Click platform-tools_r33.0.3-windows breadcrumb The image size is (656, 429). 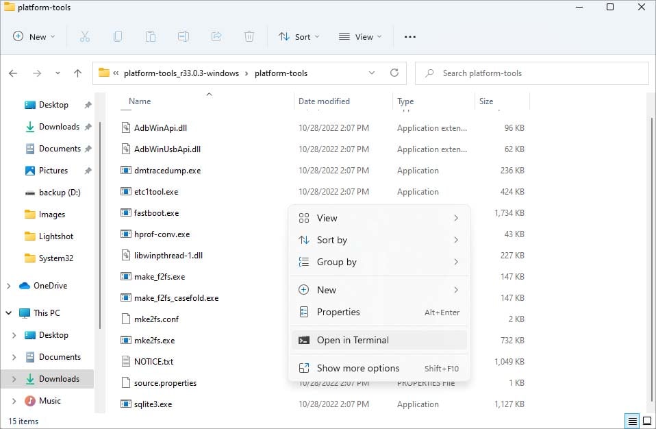181,73
